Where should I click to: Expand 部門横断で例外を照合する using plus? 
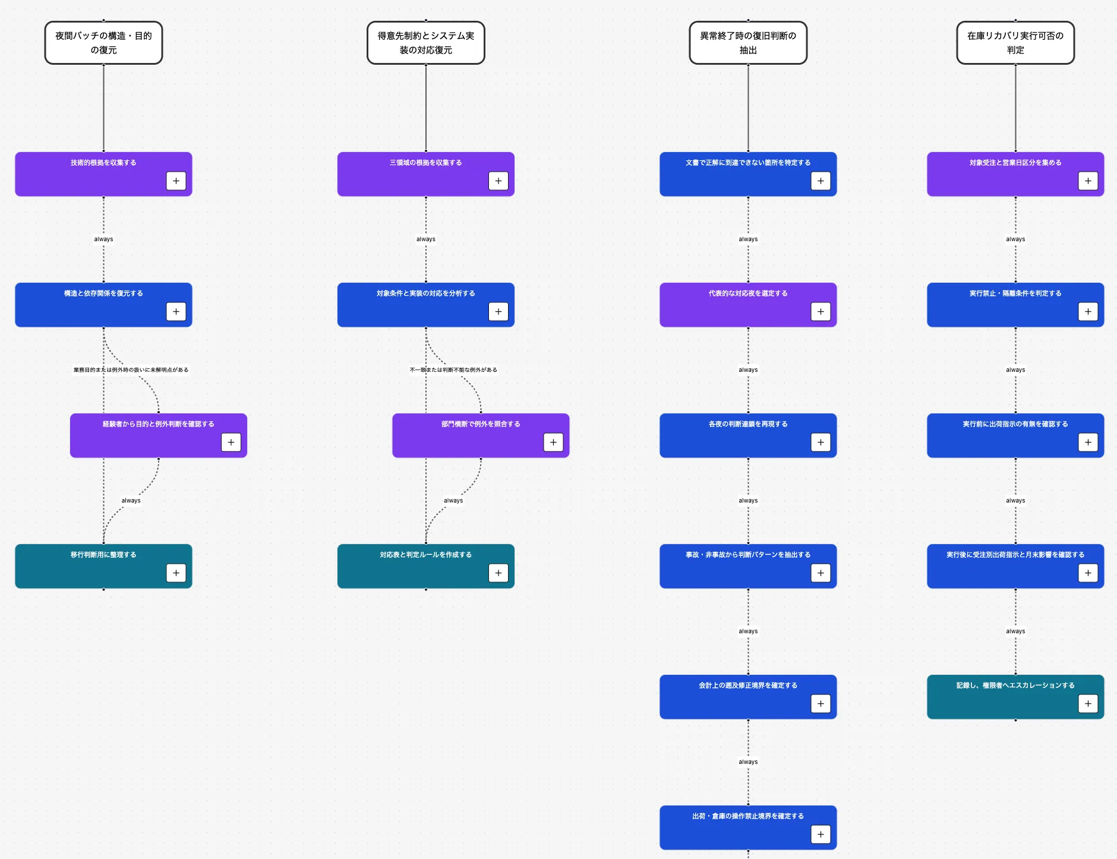(x=553, y=442)
